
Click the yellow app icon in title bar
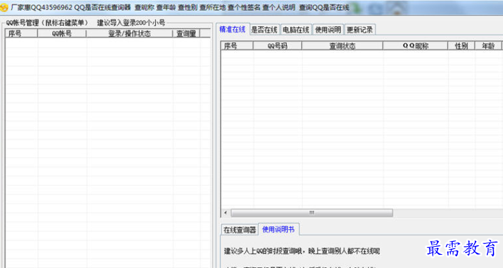4,8
